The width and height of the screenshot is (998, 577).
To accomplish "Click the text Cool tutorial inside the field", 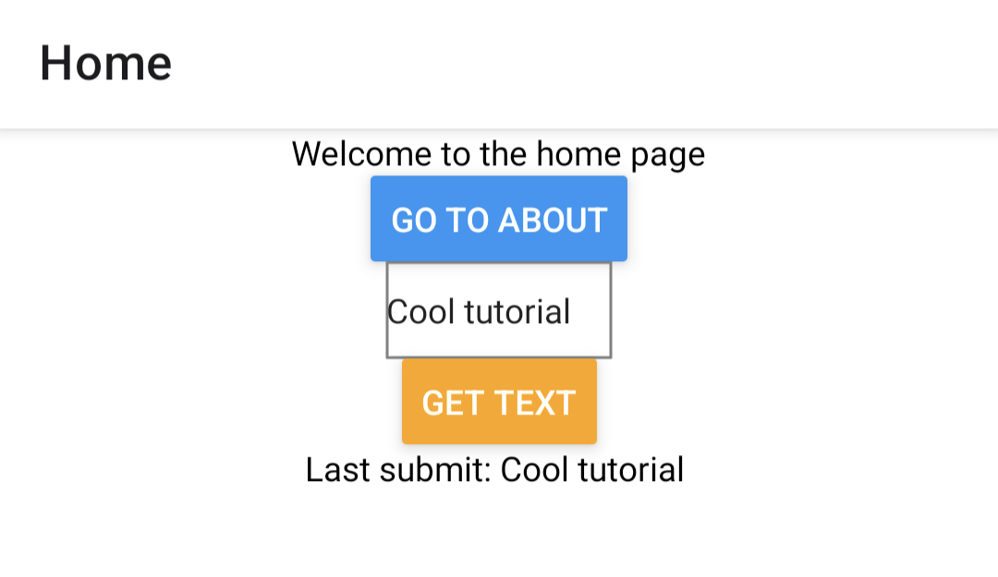I will click(x=478, y=311).
